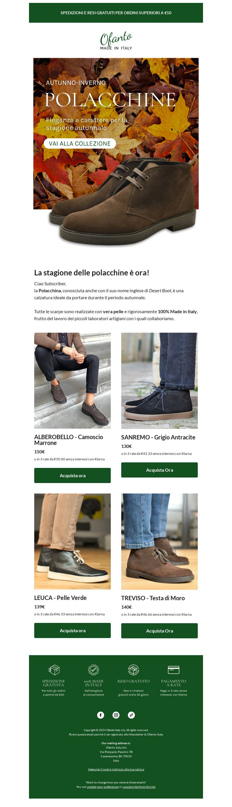Open the SANREMO Grigio Antracite photo
This screenshot has width=232, height=807.
pos(159,380)
